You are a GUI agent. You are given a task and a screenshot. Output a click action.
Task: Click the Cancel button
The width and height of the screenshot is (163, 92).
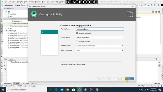click(119, 79)
